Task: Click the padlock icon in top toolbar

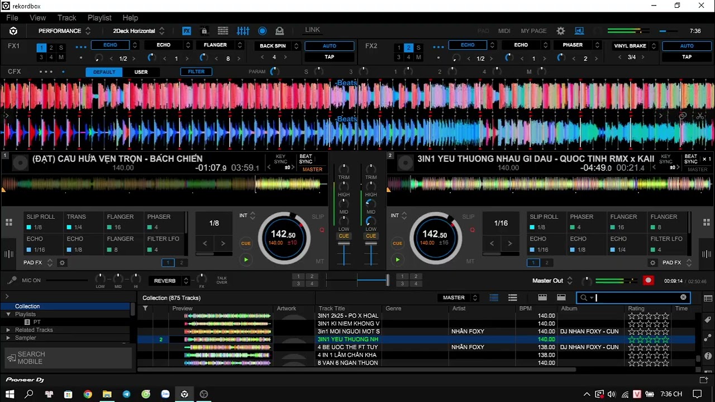Action: pos(204,31)
